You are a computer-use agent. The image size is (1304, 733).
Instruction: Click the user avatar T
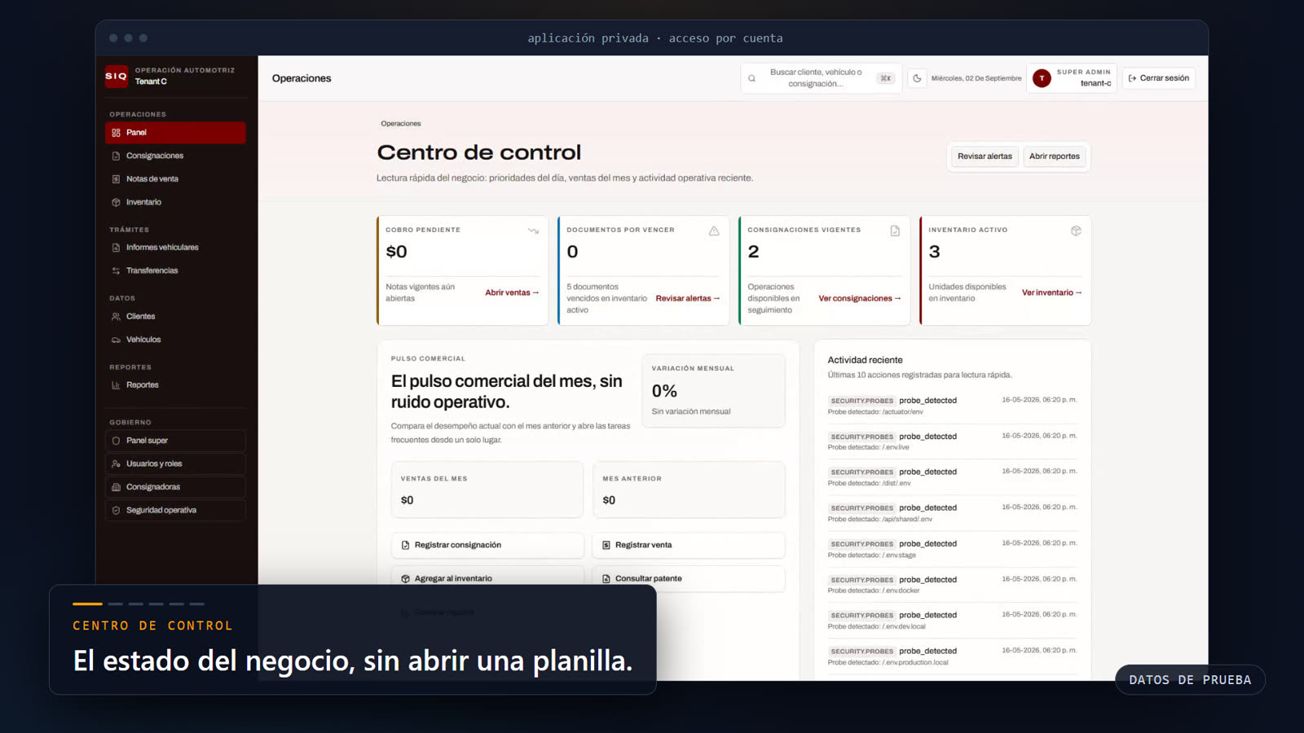tap(1042, 78)
